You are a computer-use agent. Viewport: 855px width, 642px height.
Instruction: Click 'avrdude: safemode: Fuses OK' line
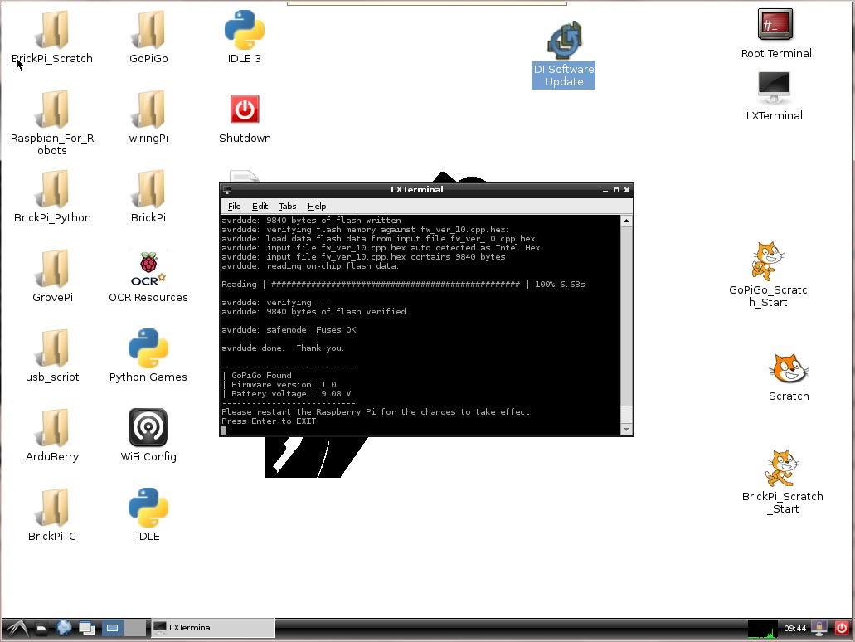click(289, 330)
